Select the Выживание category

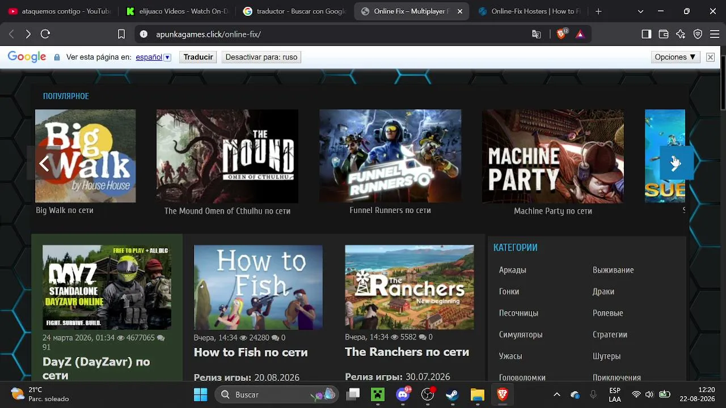(613, 270)
